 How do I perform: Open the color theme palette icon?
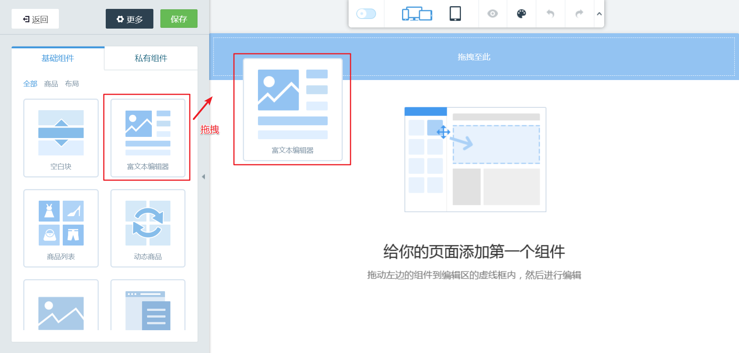[x=521, y=14]
